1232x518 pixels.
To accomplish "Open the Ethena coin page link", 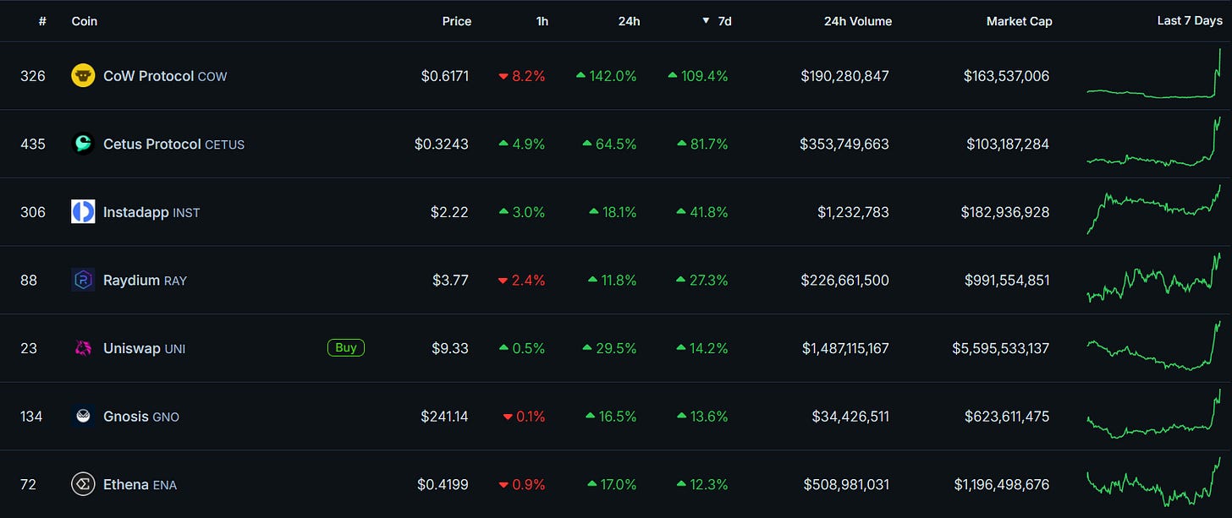I will pyautogui.click(x=140, y=484).
